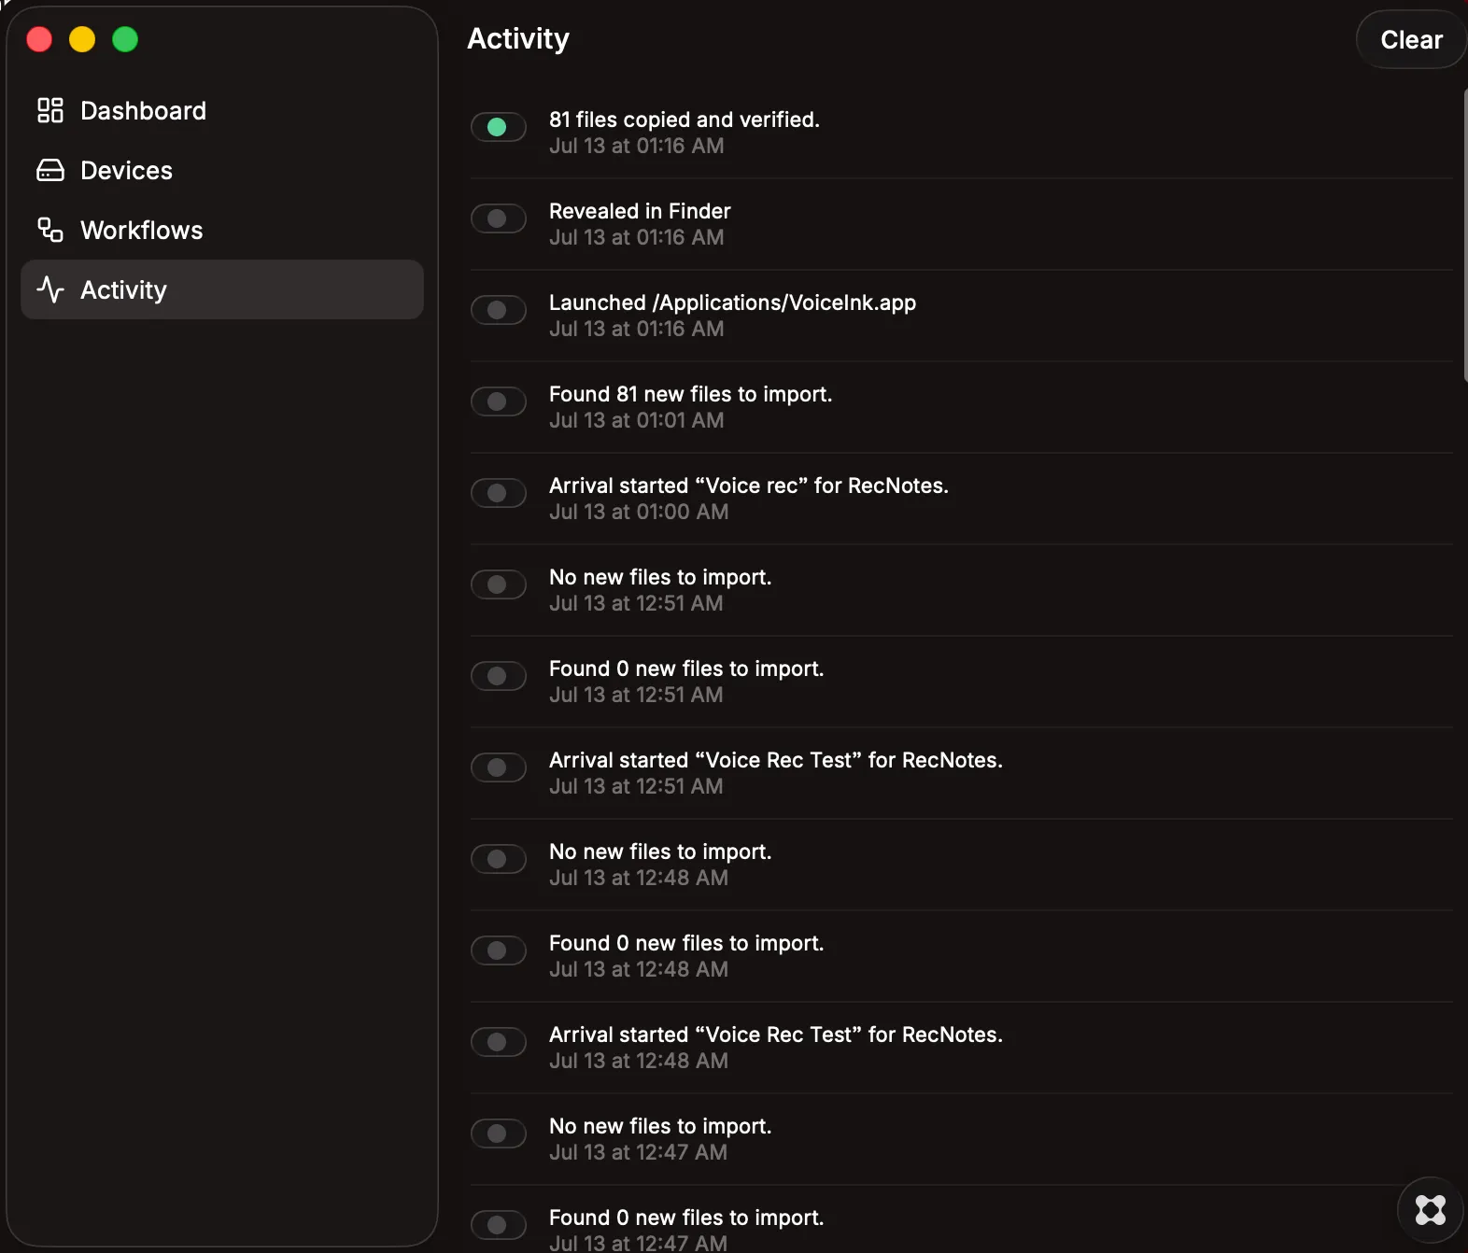Open Workflows from the sidebar
This screenshot has height=1253, width=1468.
[222, 230]
